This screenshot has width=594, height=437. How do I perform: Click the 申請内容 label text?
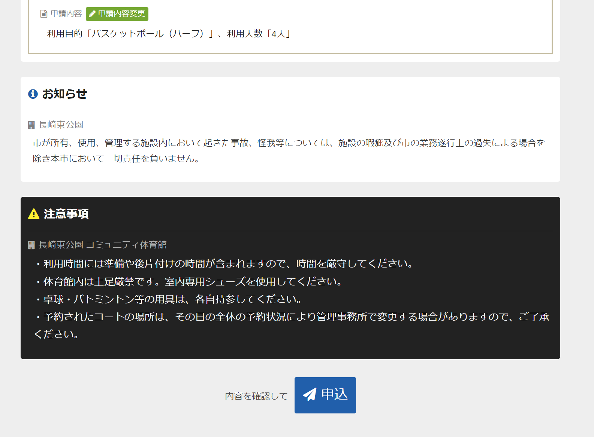pyautogui.click(x=66, y=14)
